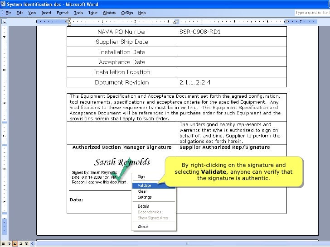Click the 'Date: Jun 14 2009' signature line
This screenshot has width=330, height=247.
tap(94, 177)
